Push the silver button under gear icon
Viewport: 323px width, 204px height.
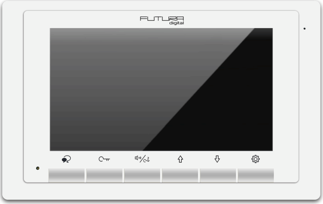click(x=256, y=175)
